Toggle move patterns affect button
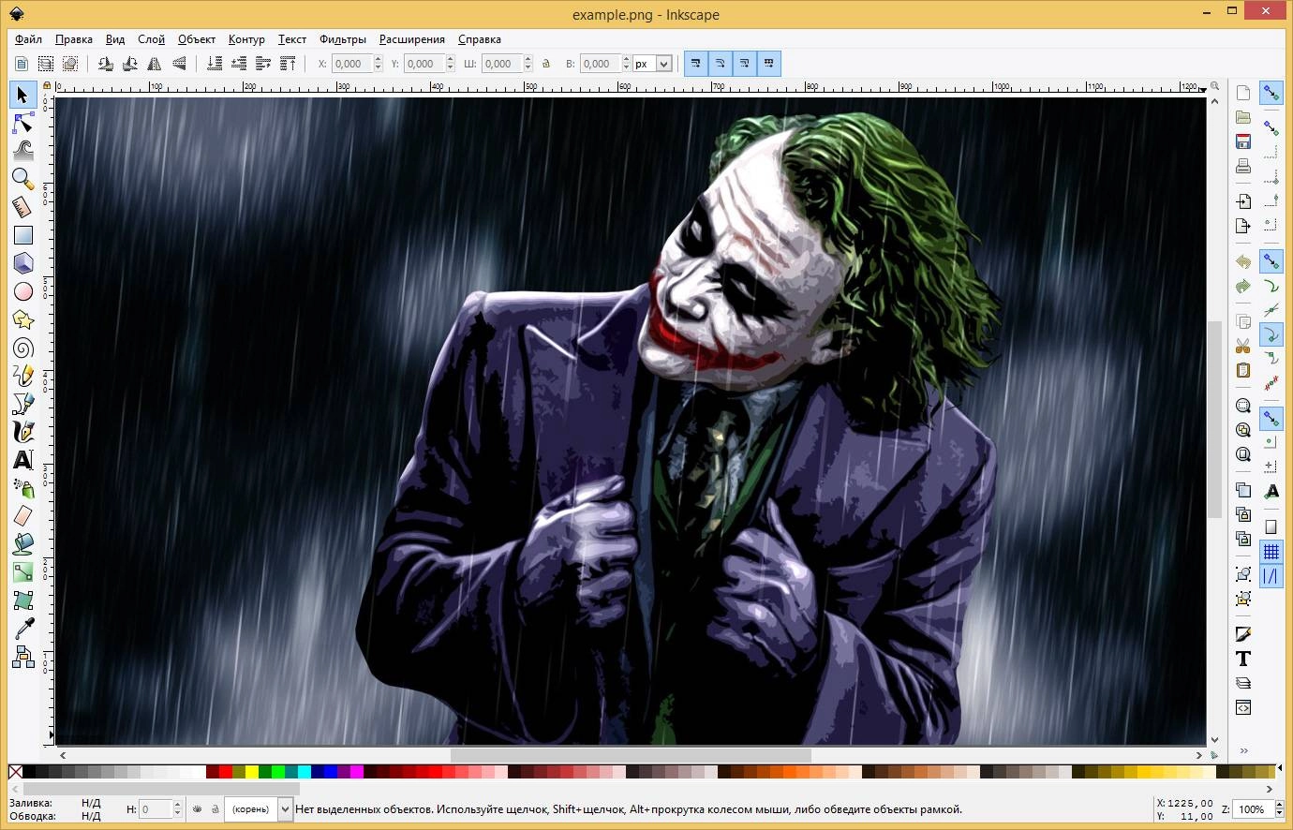Viewport: 1293px width, 830px height. [769, 64]
